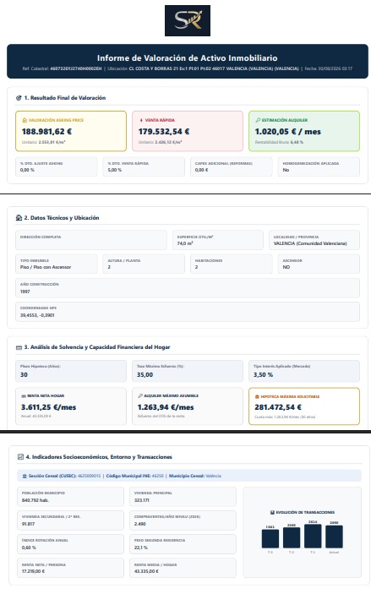Click the Habitaciones value 2
This screenshot has width=371, height=594.
pyautogui.click(x=196, y=267)
